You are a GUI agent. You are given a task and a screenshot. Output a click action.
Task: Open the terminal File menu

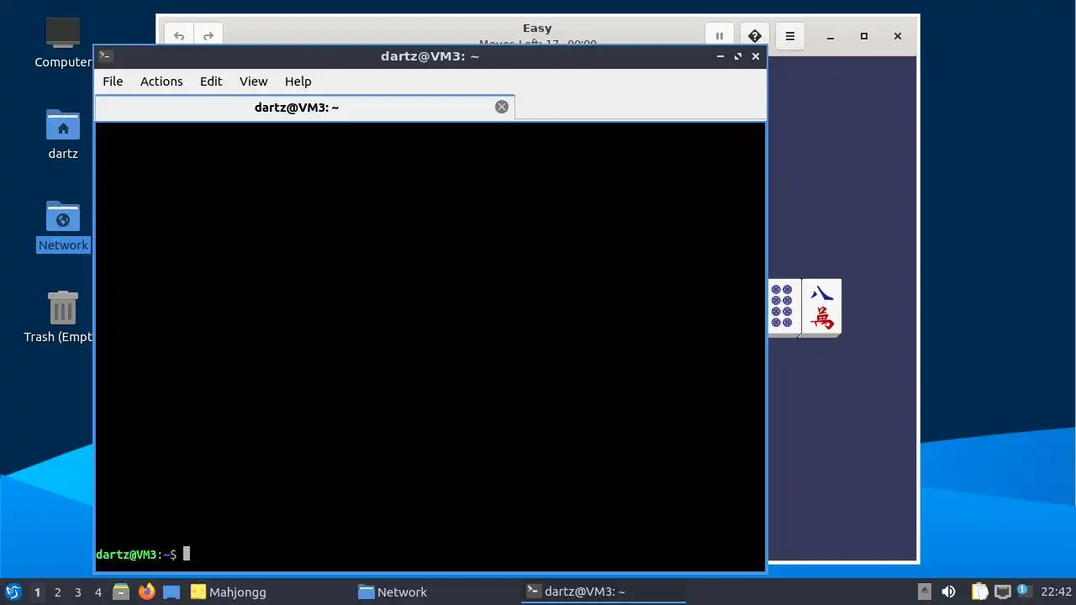point(113,82)
